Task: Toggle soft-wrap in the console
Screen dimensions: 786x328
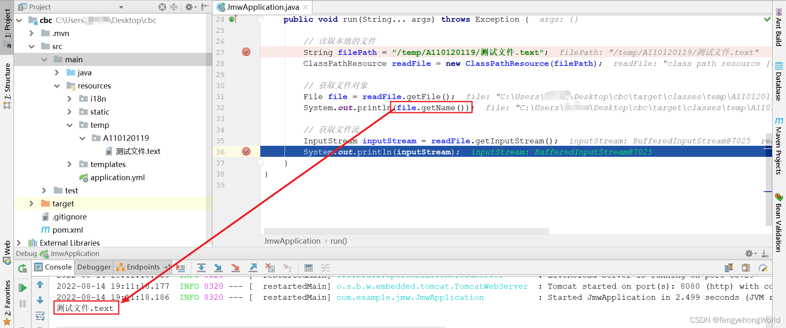Action: click(x=40, y=316)
